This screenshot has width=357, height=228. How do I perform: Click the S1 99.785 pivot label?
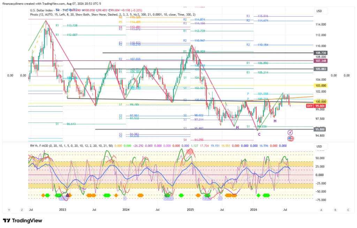(129, 104)
